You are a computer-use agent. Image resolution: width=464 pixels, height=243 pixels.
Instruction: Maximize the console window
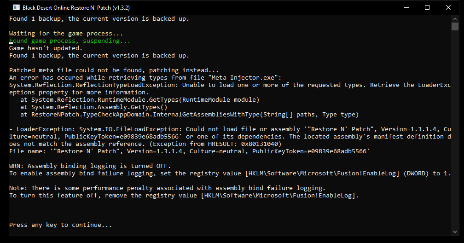(x=427, y=7)
